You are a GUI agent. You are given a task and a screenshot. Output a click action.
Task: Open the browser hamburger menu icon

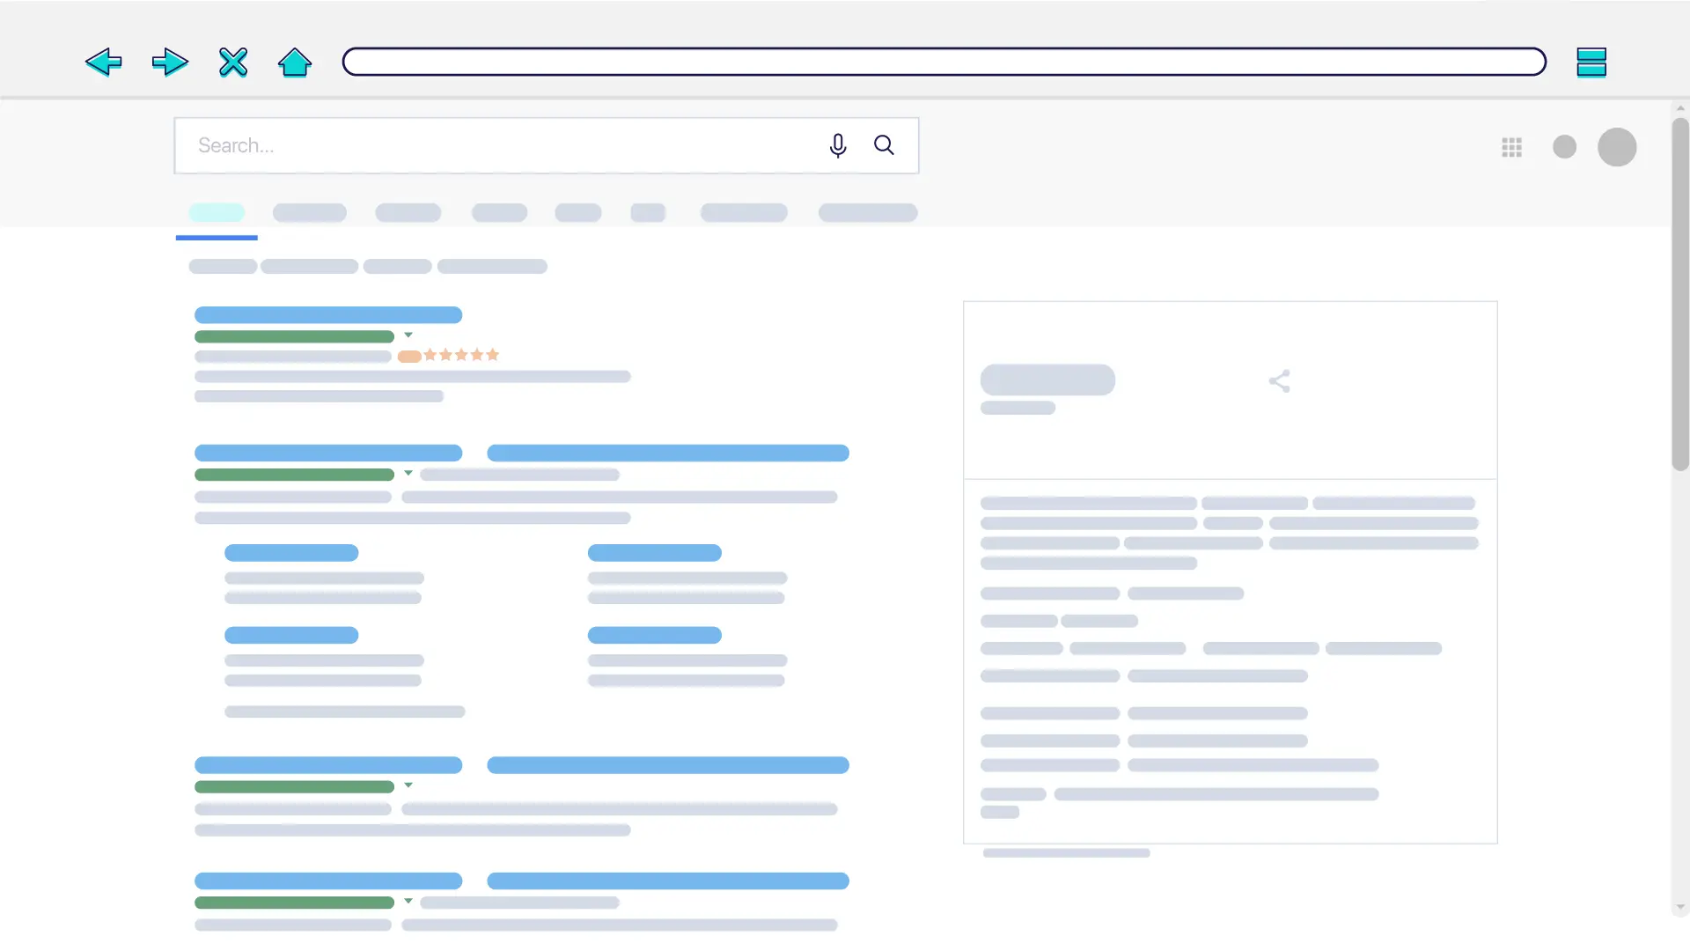1591,63
